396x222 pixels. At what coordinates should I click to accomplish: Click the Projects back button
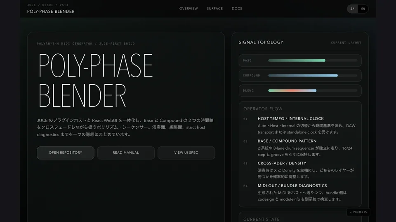point(358,212)
